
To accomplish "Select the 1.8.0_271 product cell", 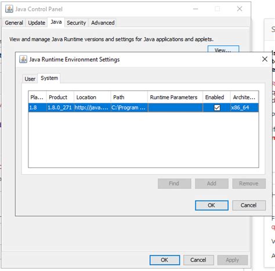I will point(60,107).
